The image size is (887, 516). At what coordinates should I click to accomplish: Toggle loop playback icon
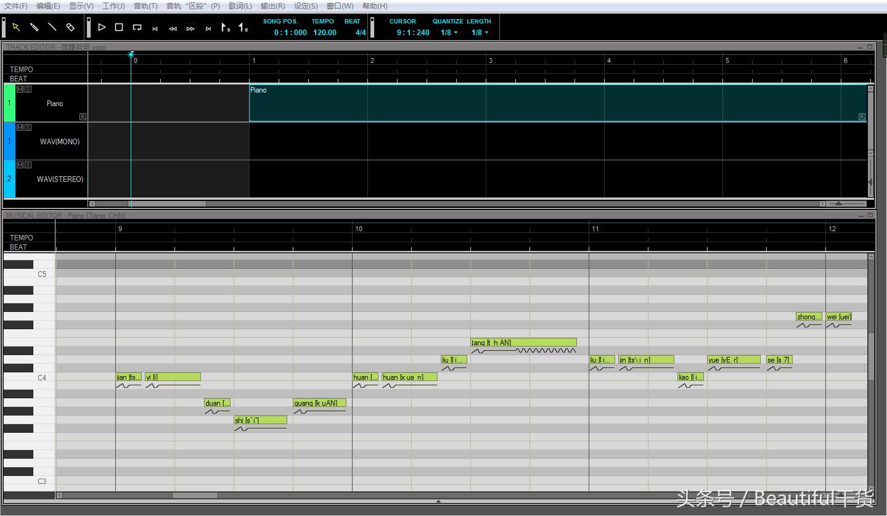coord(137,27)
